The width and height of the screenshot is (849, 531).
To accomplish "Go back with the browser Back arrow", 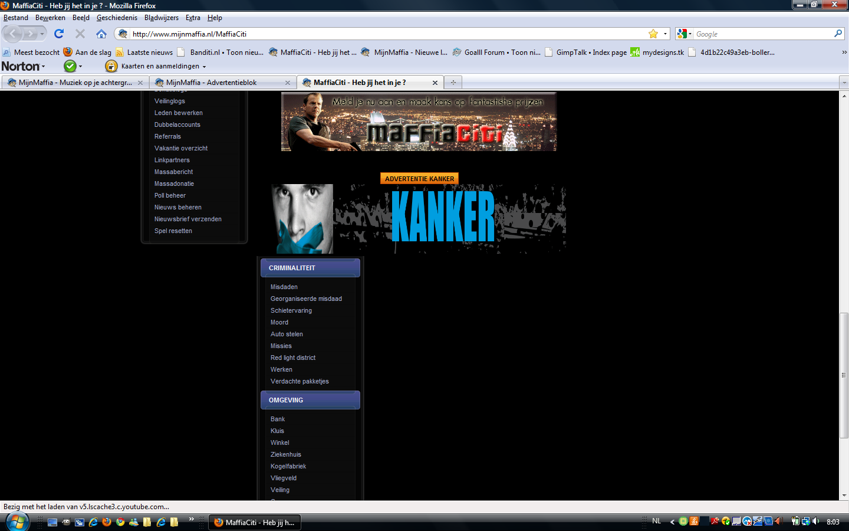I will point(13,34).
